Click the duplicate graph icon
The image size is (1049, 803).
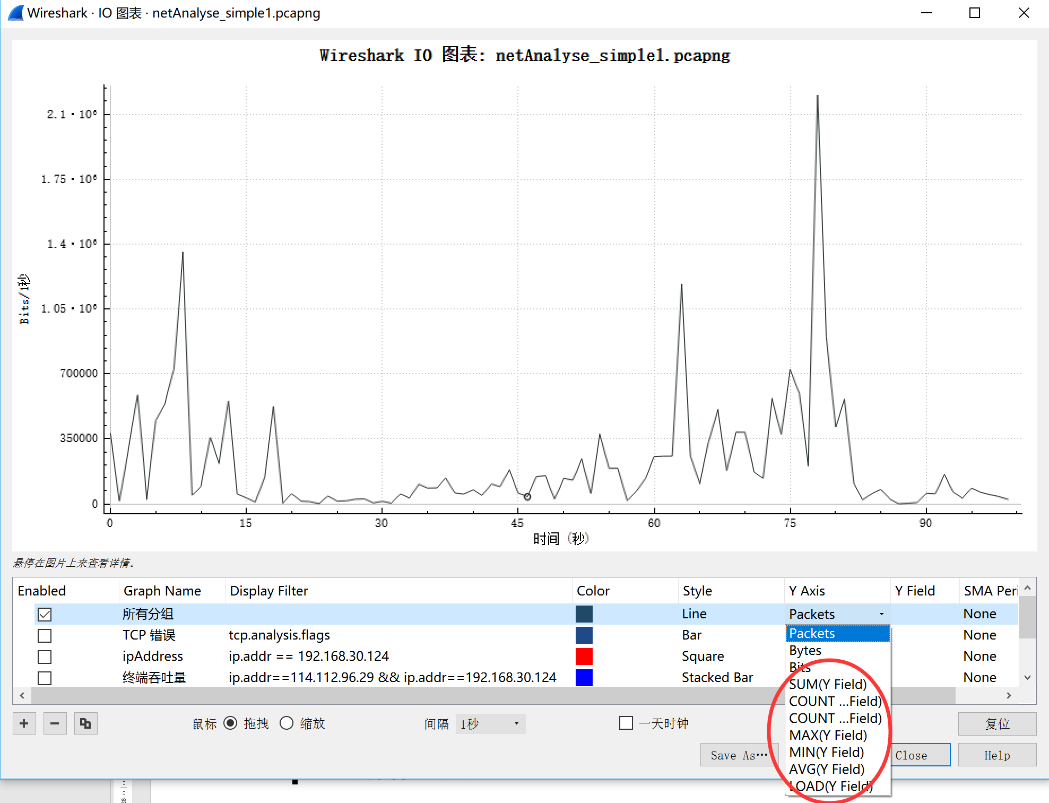point(85,723)
